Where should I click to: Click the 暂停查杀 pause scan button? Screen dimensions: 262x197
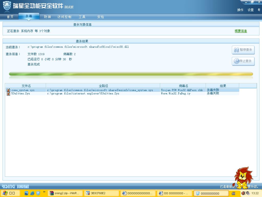(243, 50)
